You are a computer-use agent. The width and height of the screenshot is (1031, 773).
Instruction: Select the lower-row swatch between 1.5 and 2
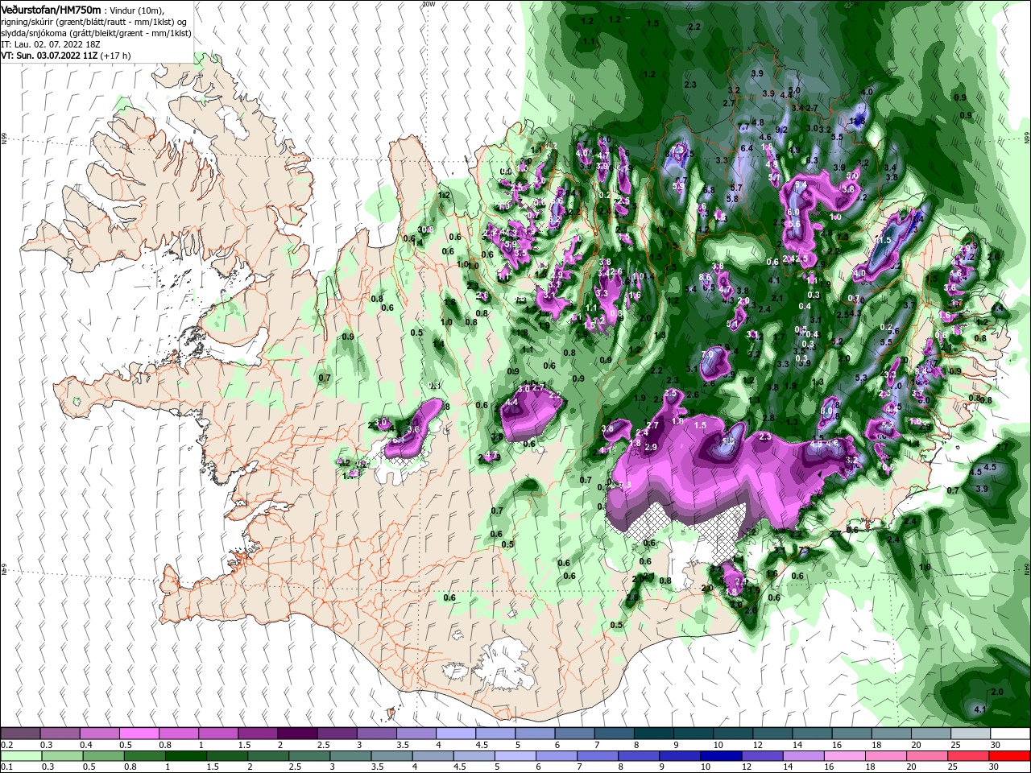[227, 756]
